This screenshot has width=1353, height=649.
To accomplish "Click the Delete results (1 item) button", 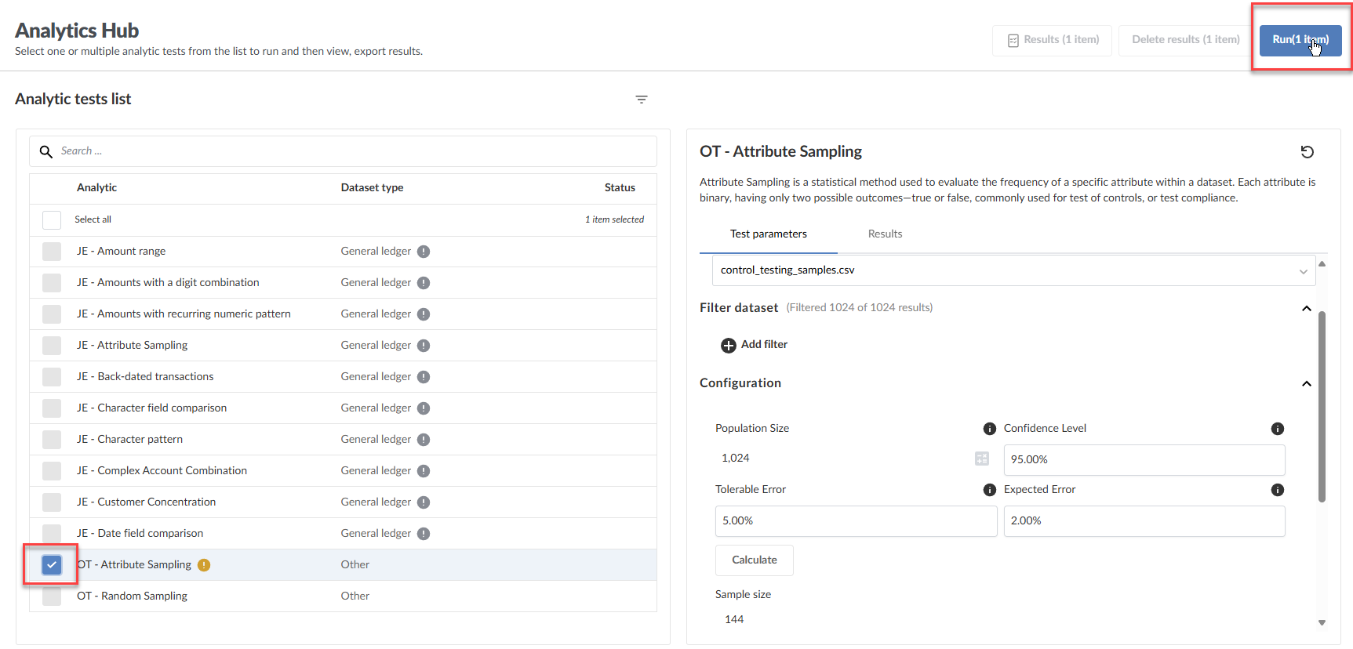I will (x=1185, y=40).
